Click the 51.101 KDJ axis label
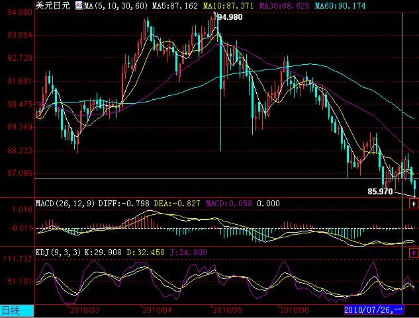This screenshot has width=419, height=318. [20, 281]
